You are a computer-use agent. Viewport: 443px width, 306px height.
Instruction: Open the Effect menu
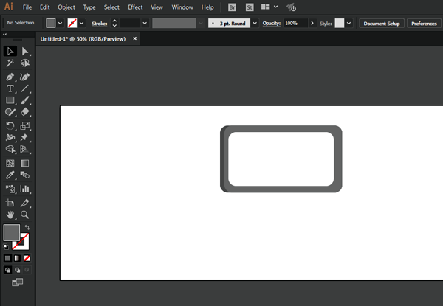[x=135, y=7]
